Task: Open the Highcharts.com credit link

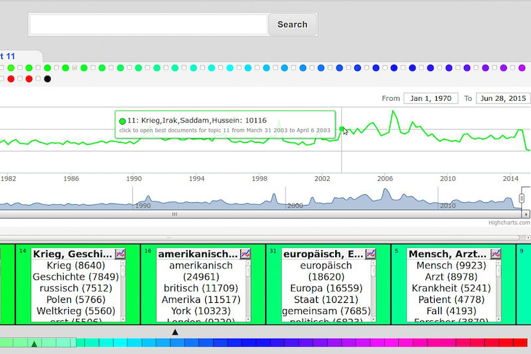Action: [508, 223]
